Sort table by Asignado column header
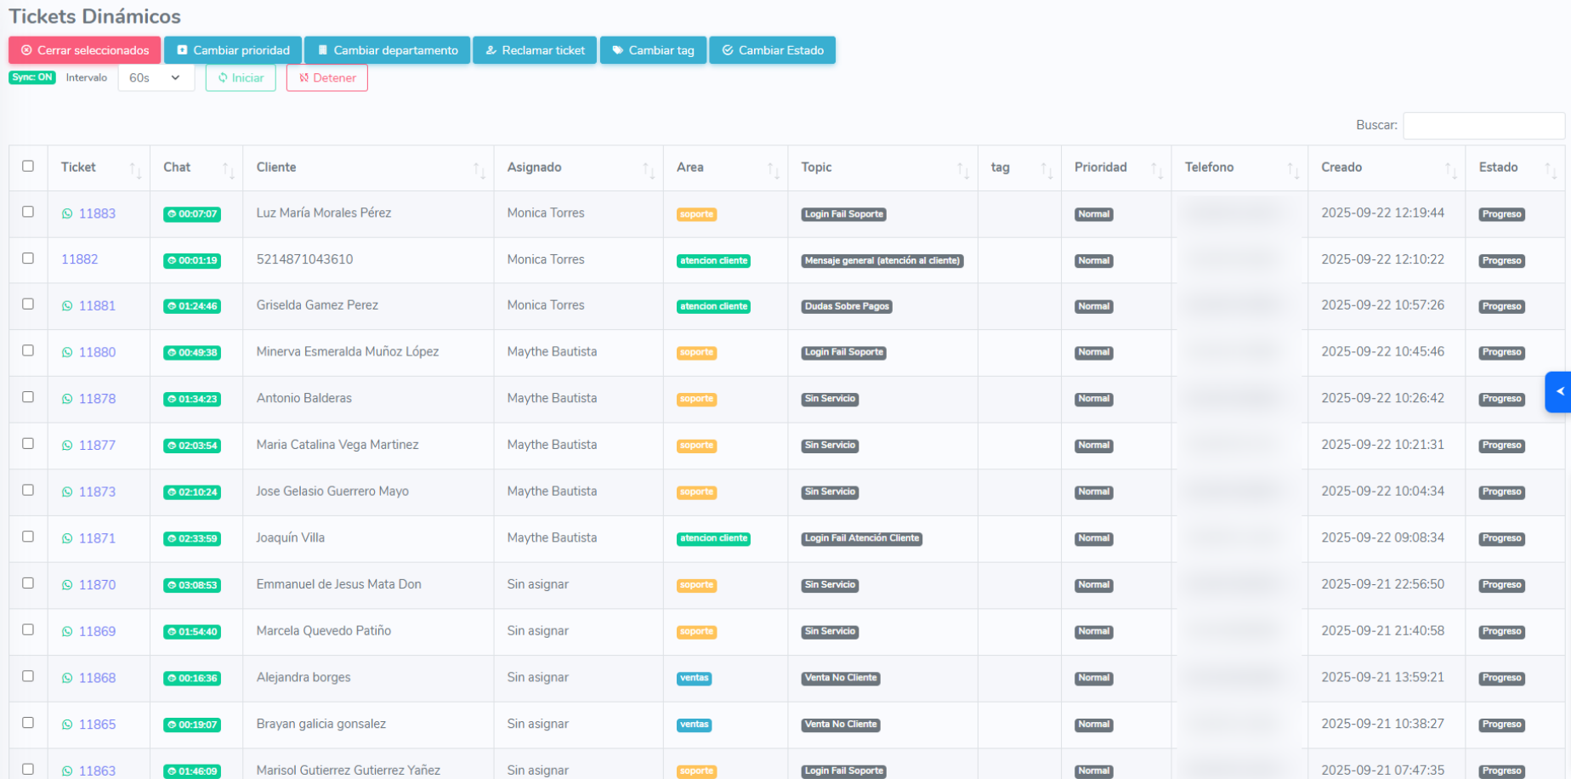This screenshot has width=1571, height=779. click(x=535, y=168)
